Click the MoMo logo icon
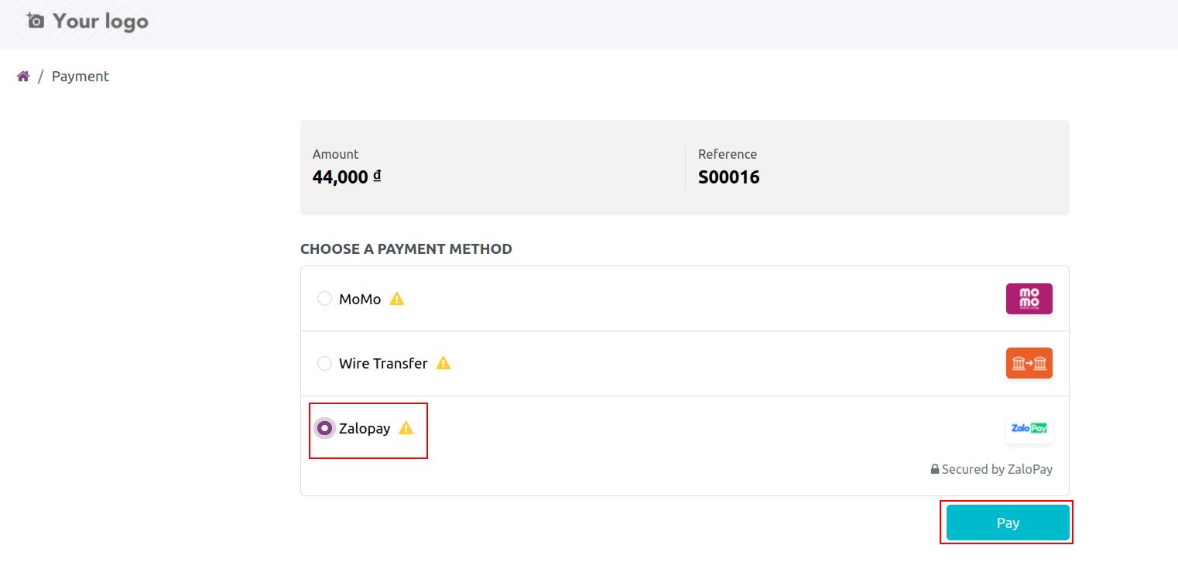The width and height of the screenshot is (1178, 586). [1029, 299]
